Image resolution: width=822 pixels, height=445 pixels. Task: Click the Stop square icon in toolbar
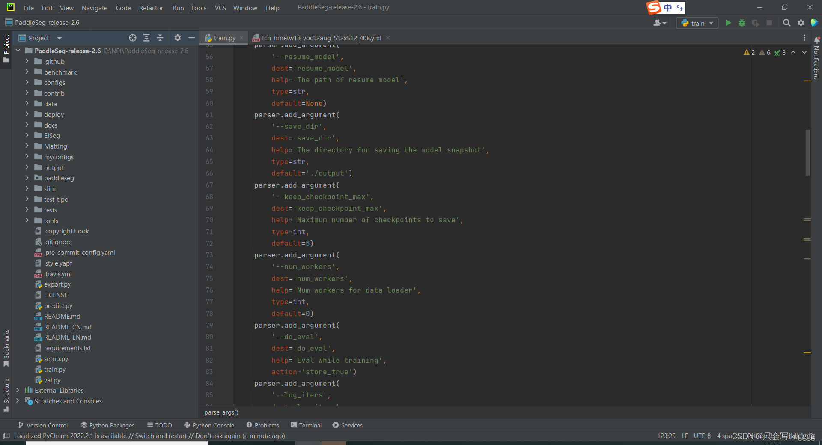pos(769,23)
